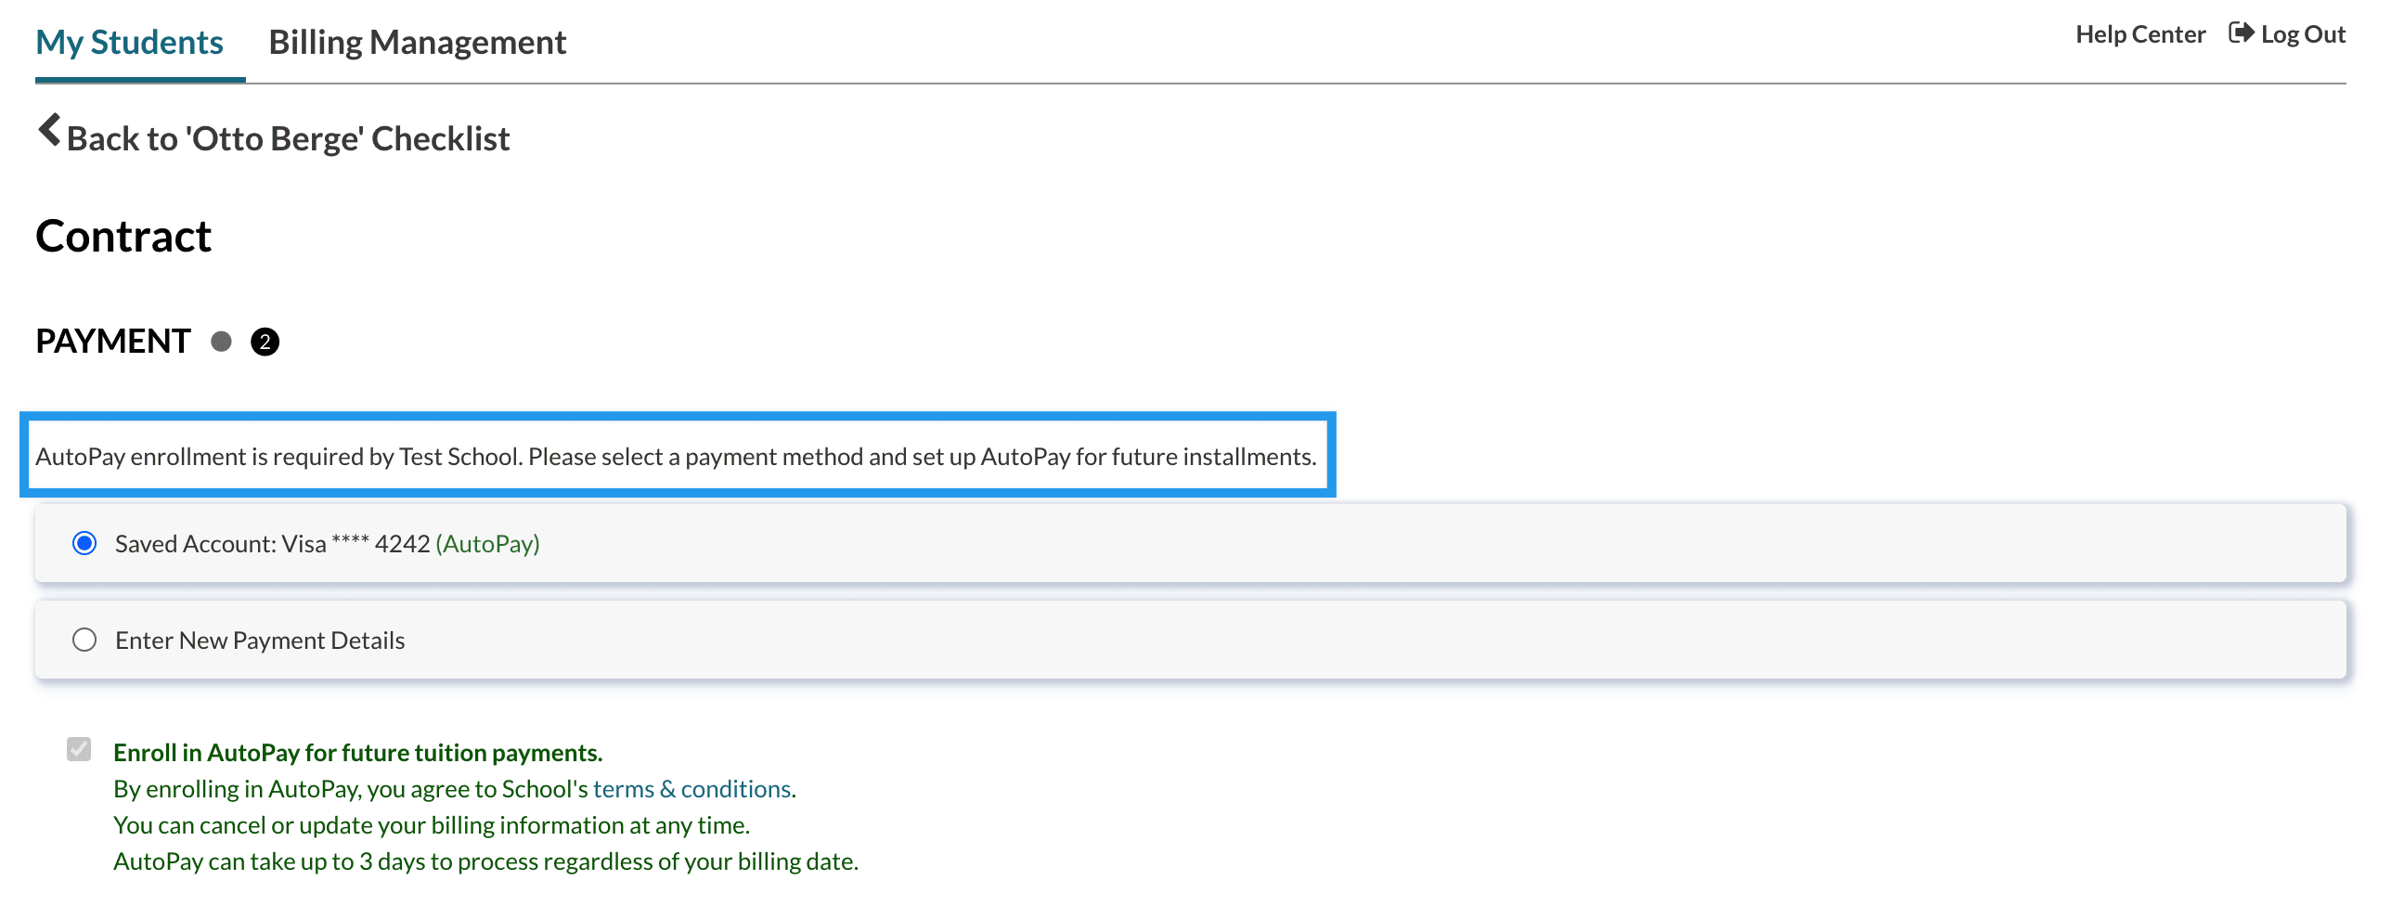Go back to 'Otto Berge' Checklist
Viewport: 2391px width, 906px height.
288,138
